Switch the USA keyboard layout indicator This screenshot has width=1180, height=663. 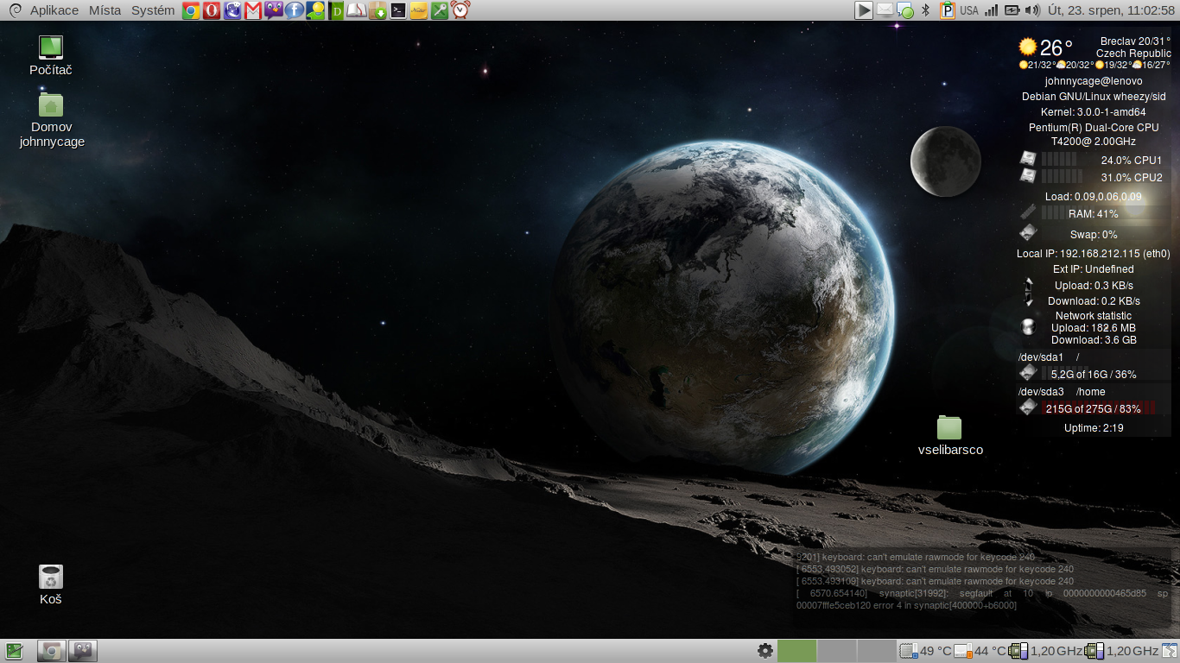click(969, 11)
